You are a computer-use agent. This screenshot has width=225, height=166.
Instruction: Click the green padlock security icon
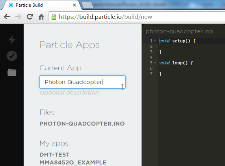(54, 17)
